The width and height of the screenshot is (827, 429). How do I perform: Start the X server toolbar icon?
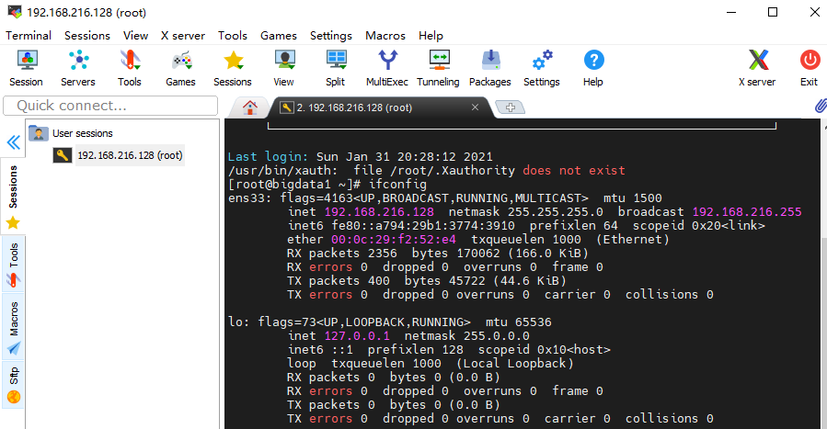click(x=757, y=68)
